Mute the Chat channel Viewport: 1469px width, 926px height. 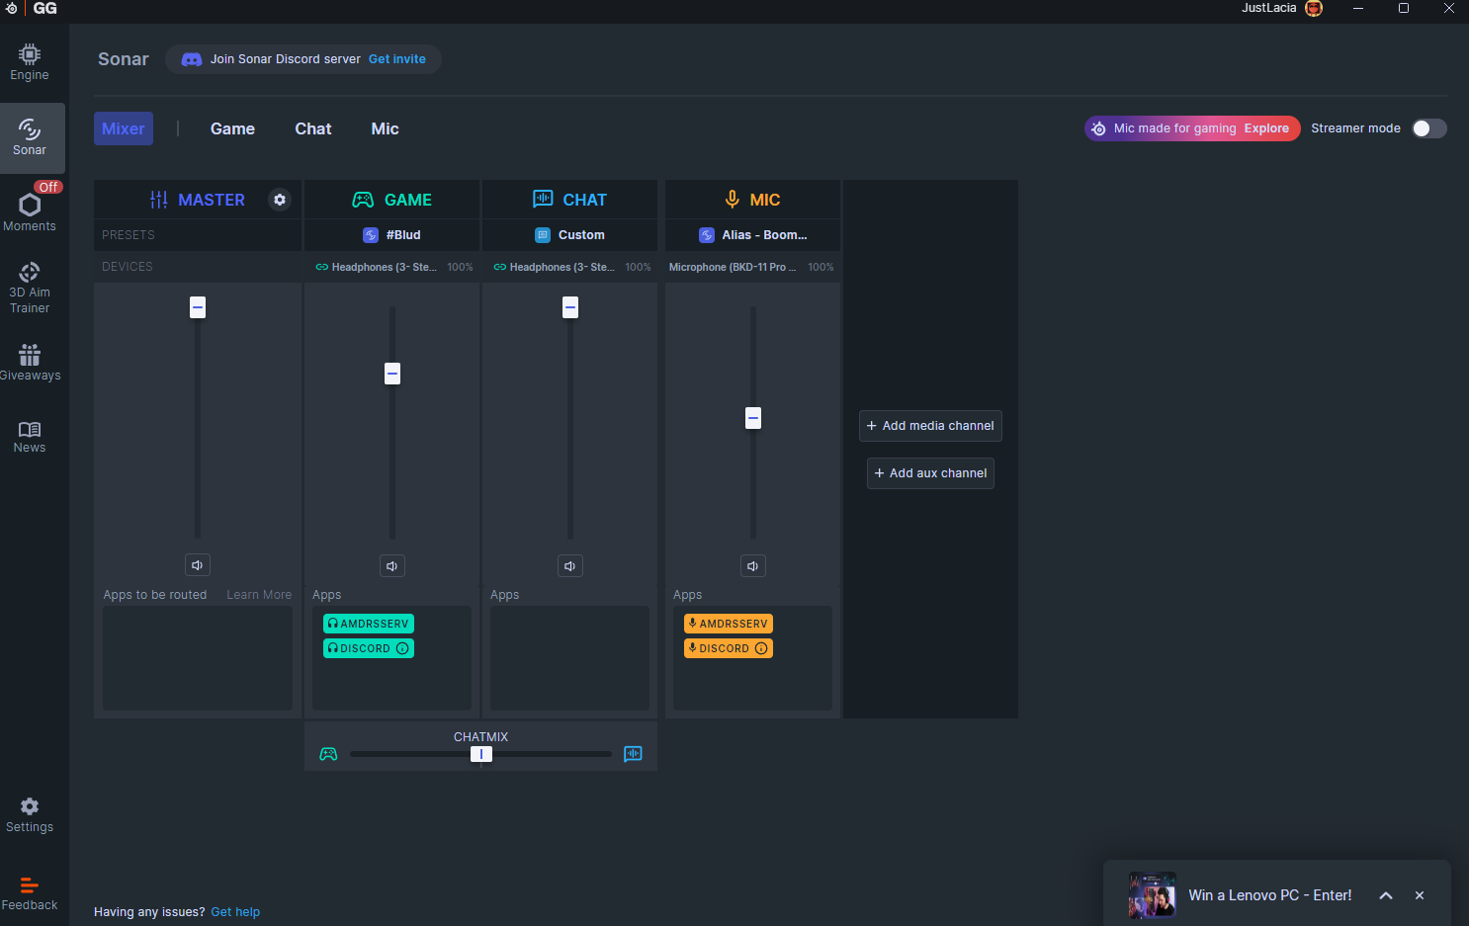(x=570, y=566)
